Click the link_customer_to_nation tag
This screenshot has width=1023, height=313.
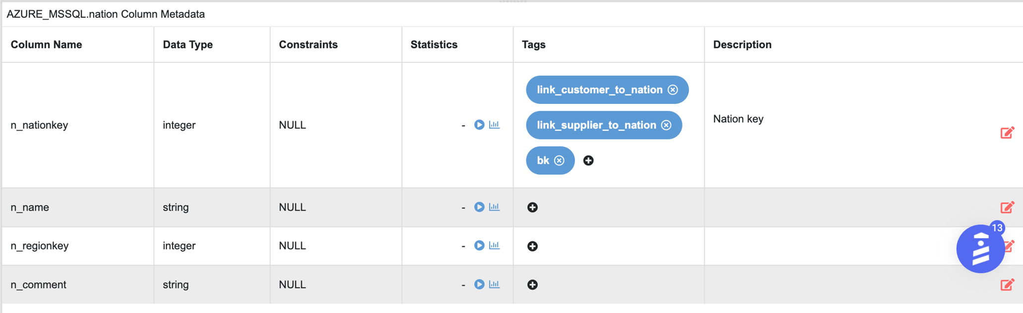(599, 89)
